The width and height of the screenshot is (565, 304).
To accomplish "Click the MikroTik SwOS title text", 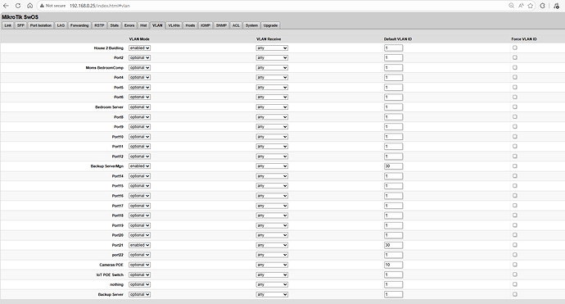I will tap(20, 17).
